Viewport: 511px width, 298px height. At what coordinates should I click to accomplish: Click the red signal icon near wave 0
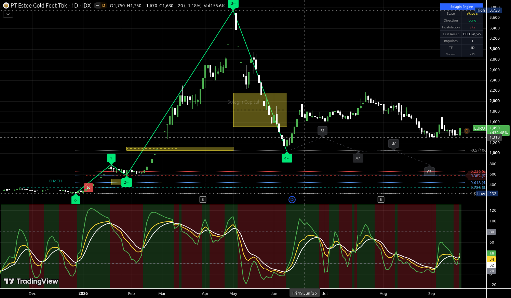(x=89, y=188)
